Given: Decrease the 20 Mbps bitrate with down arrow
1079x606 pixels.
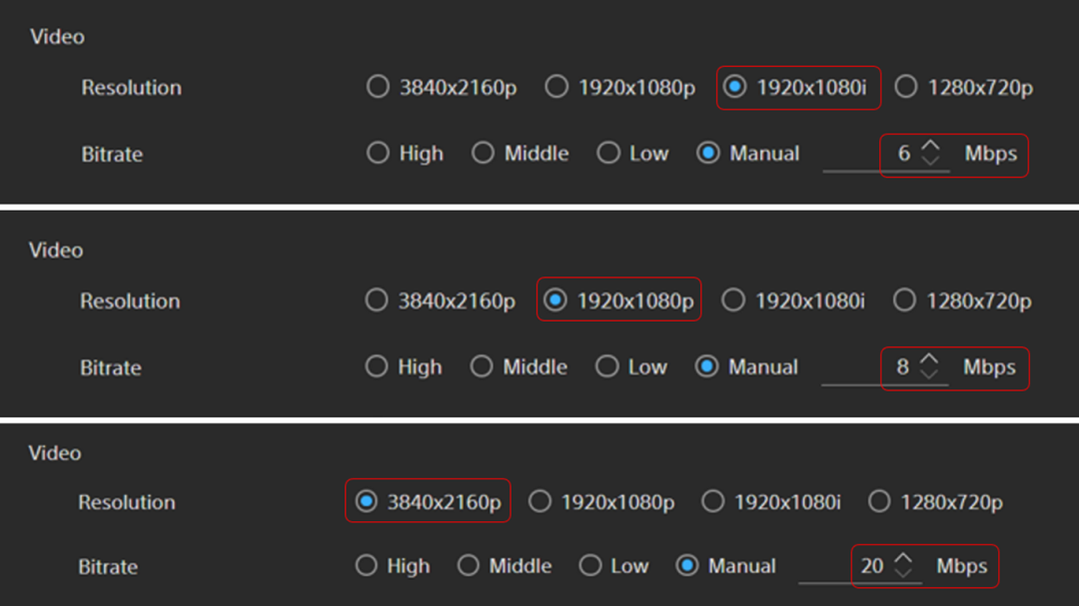Looking at the screenshot, I should pos(903,572).
